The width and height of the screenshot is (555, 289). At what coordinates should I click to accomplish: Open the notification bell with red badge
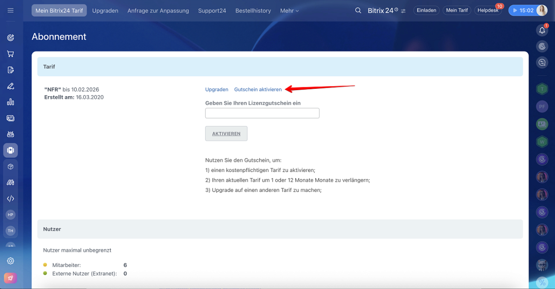tap(542, 30)
